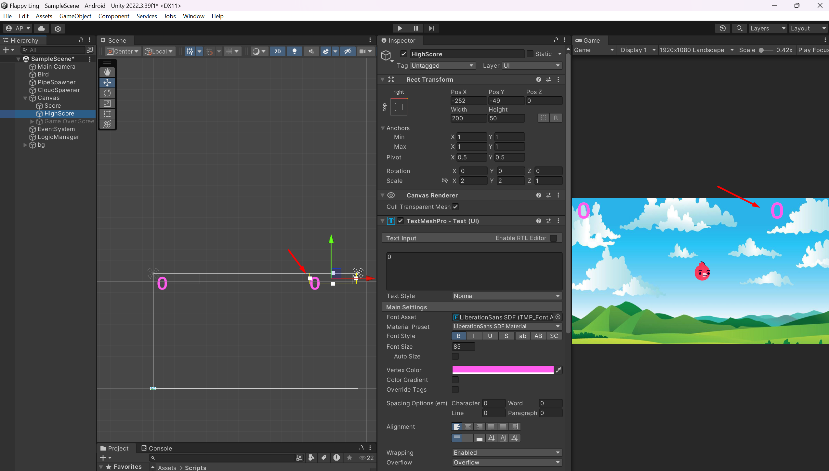The image size is (829, 471).
Task: Toggle Italic font style button
Action: click(474, 336)
